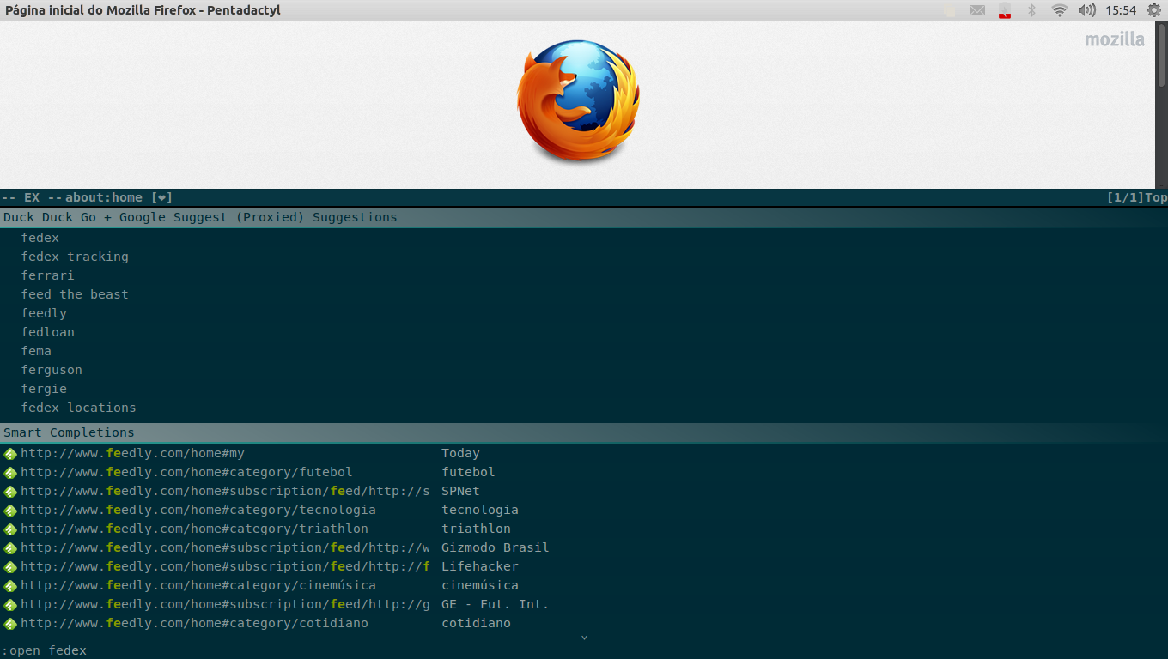This screenshot has height=659, width=1168.
Task: Select the "ferguson" suggestion
Action: tap(52, 370)
